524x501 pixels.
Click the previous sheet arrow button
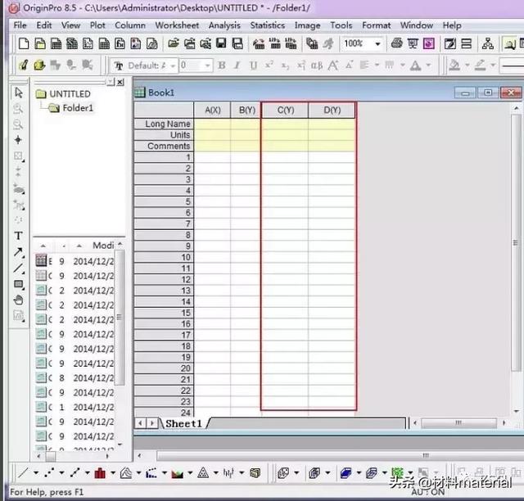140,423
